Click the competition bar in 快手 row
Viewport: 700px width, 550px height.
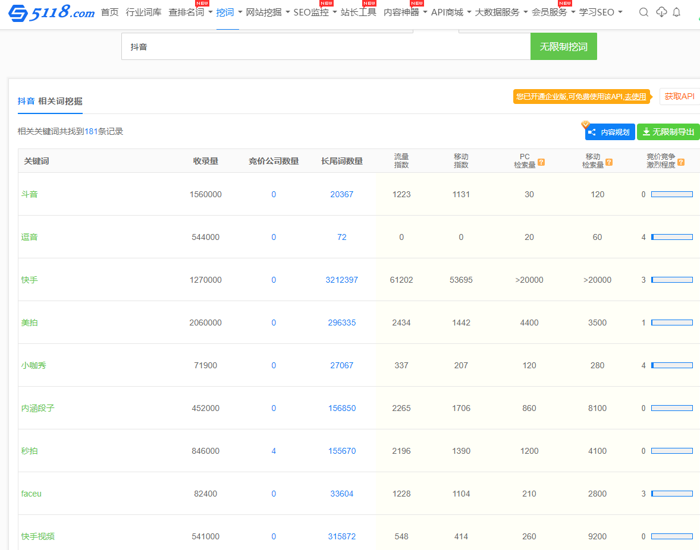coord(672,280)
